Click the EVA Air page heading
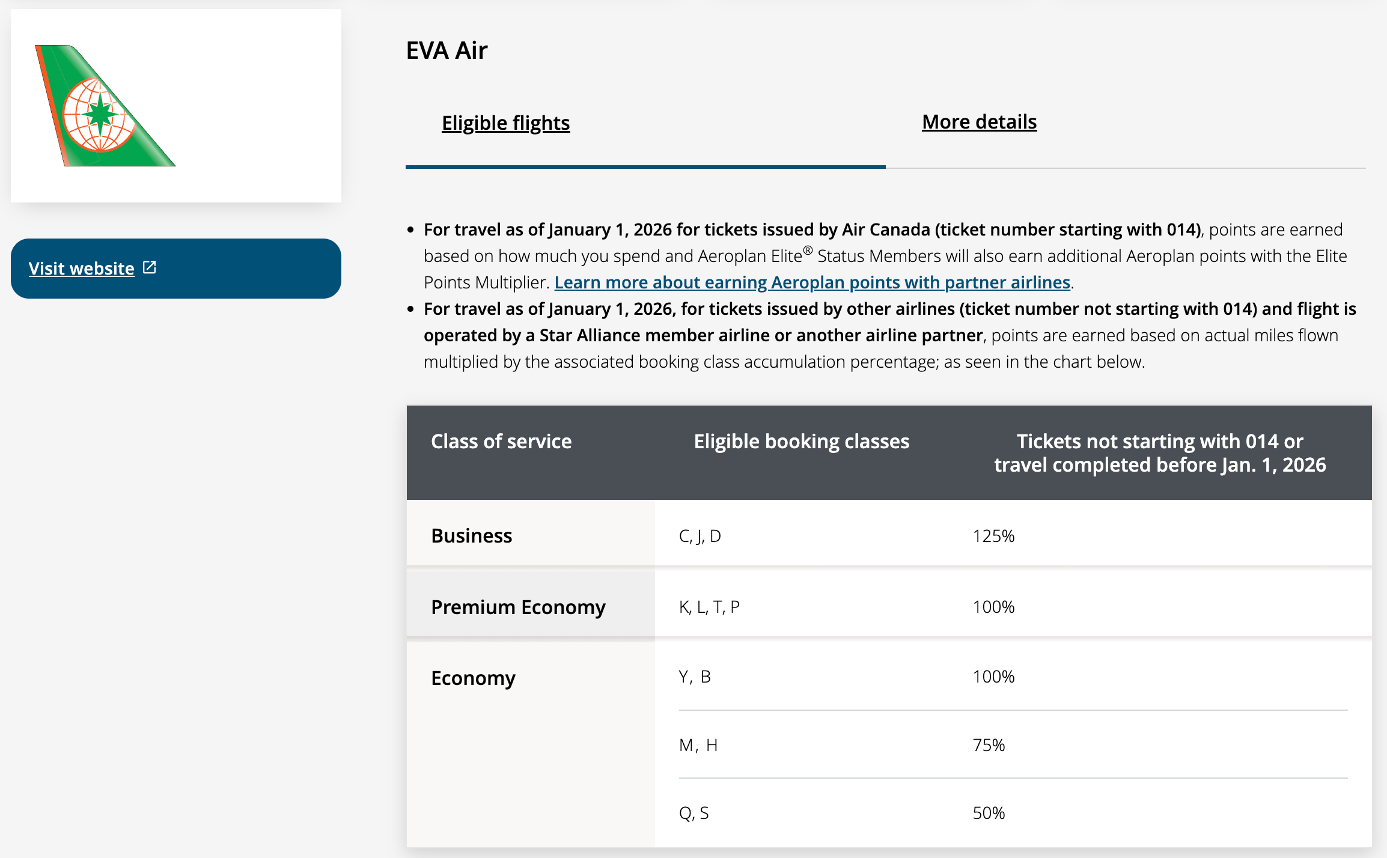This screenshot has height=858, width=1387. (x=447, y=50)
